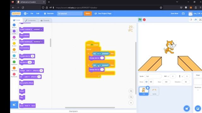Click value field in set size to block
The image size is (202, 113).
click(30, 62)
